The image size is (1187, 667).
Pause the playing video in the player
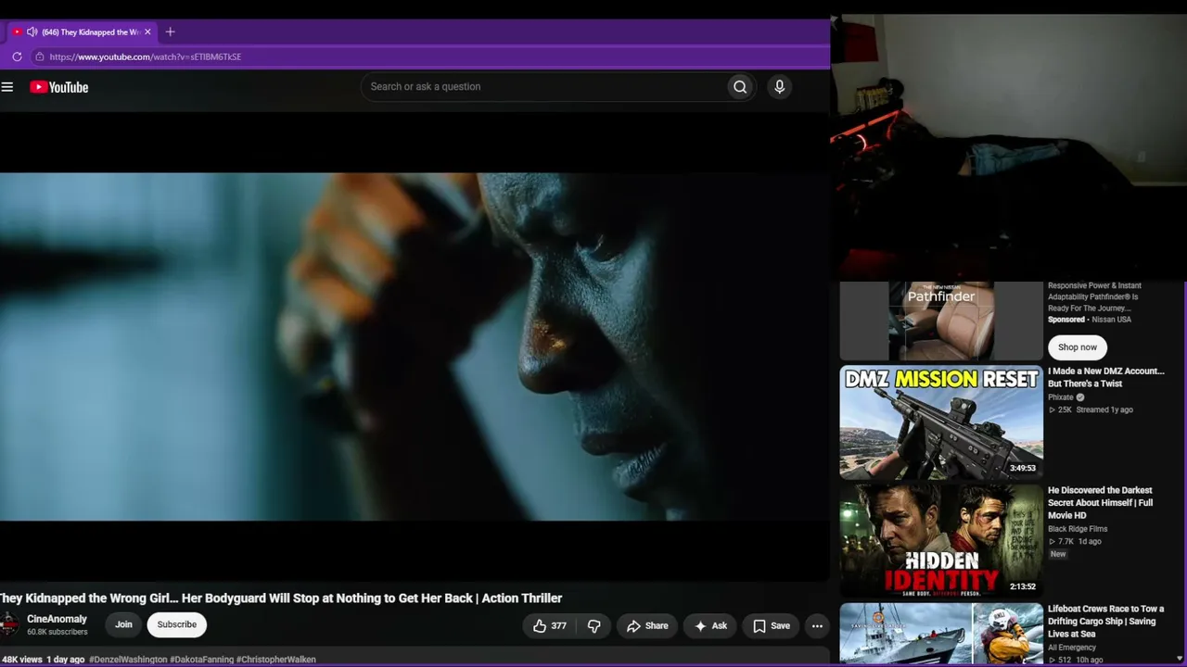[x=415, y=346]
